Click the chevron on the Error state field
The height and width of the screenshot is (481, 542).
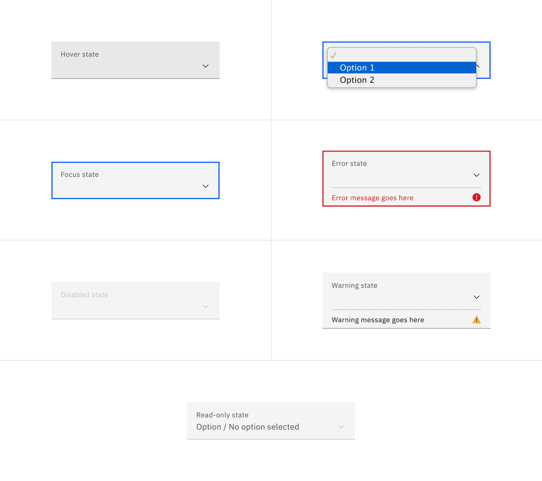pyautogui.click(x=476, y=174)
